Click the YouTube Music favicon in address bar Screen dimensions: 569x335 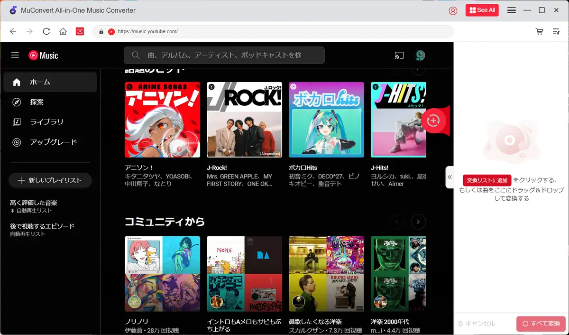[111, 32]
